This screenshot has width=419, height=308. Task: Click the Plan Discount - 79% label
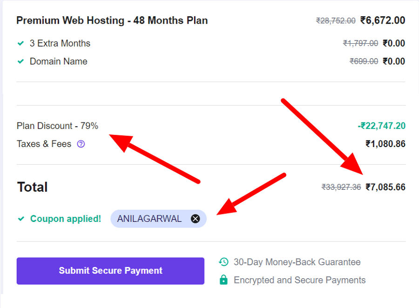click(57, 126)
